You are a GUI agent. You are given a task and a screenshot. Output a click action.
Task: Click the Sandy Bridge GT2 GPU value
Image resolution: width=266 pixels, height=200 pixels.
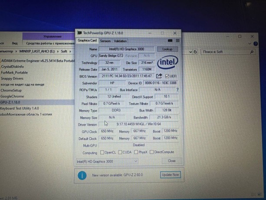pyautogui.click(x=111, y=56)
